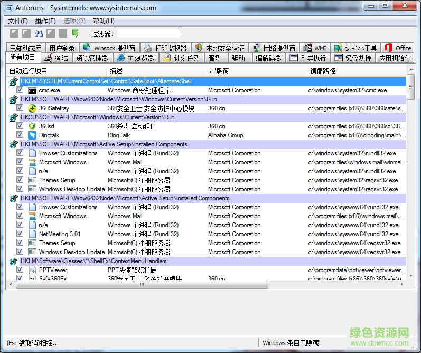Open the Winsock 提供商 tab
421x353 pixels.
click(109, 48)
